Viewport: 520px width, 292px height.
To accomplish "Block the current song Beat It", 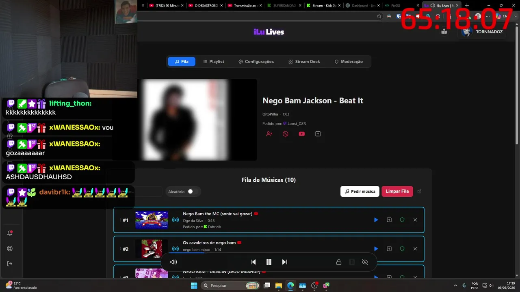I will click(x=286, y=134).
